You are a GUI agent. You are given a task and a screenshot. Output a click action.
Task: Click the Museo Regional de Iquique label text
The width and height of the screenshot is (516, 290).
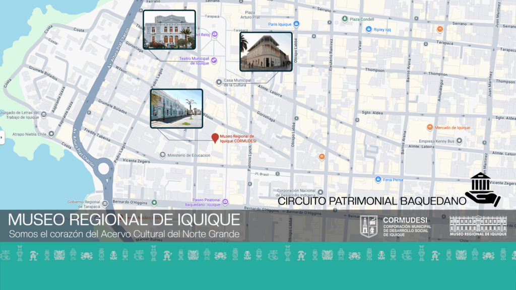(x=238, y=138)
